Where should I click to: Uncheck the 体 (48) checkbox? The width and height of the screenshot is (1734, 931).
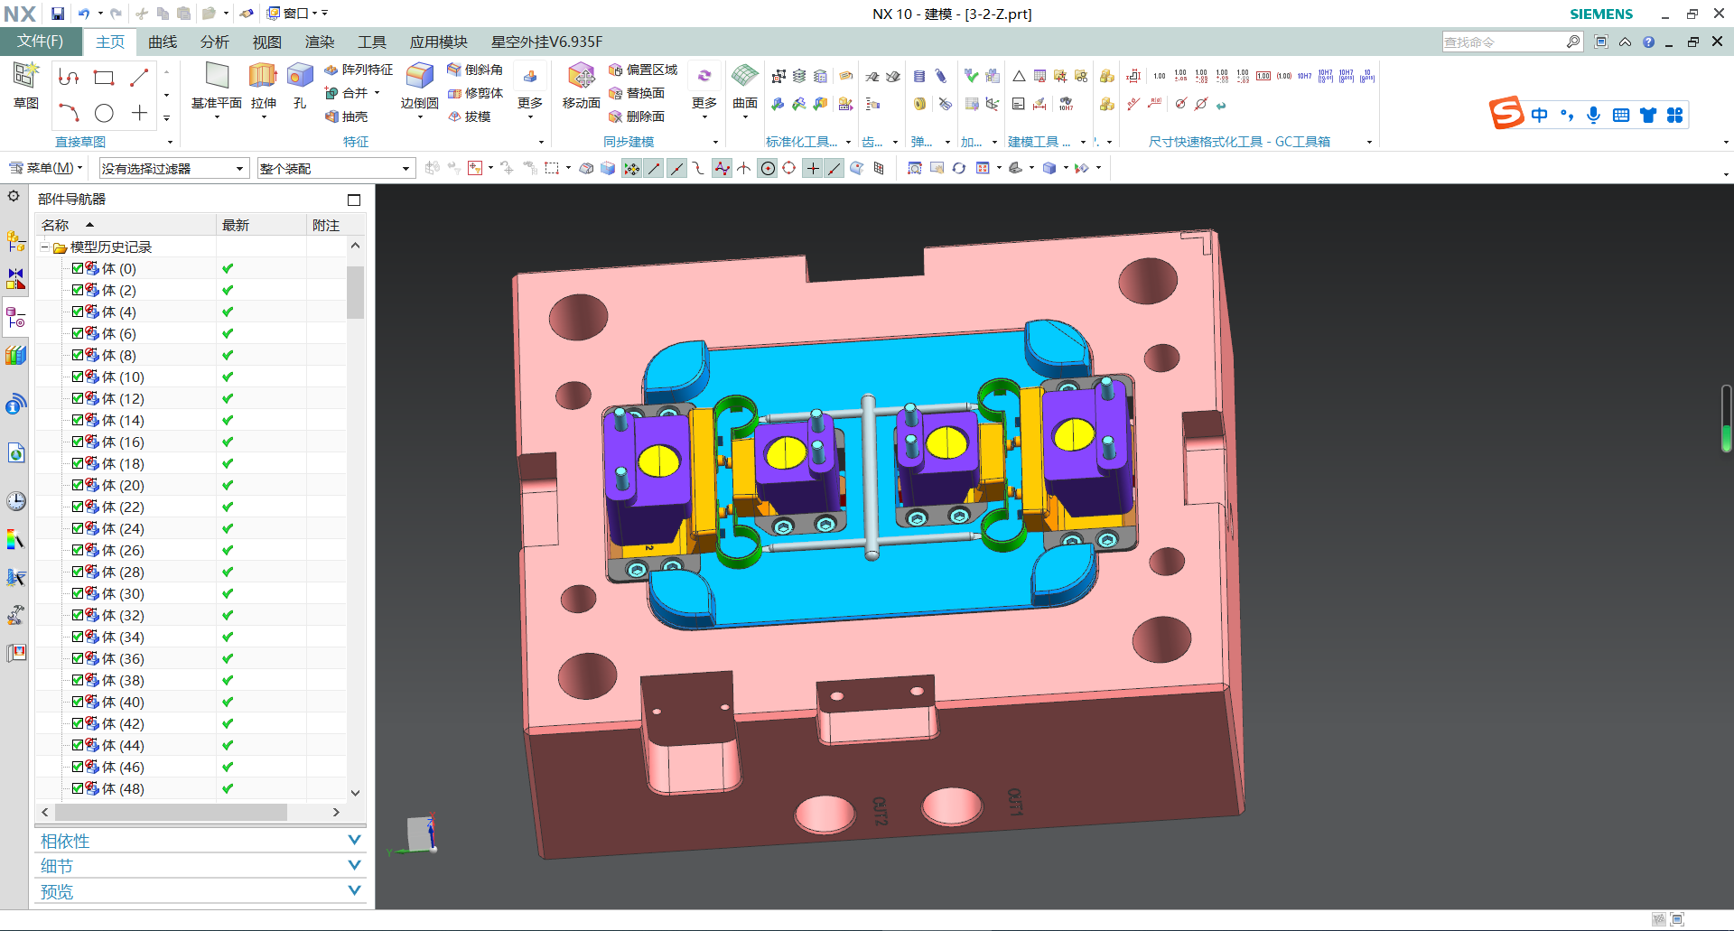(78, 788)
